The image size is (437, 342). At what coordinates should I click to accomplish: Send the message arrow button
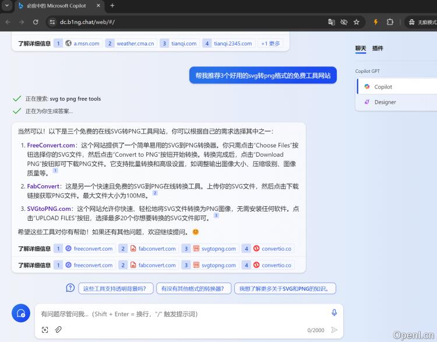point(334,330)
